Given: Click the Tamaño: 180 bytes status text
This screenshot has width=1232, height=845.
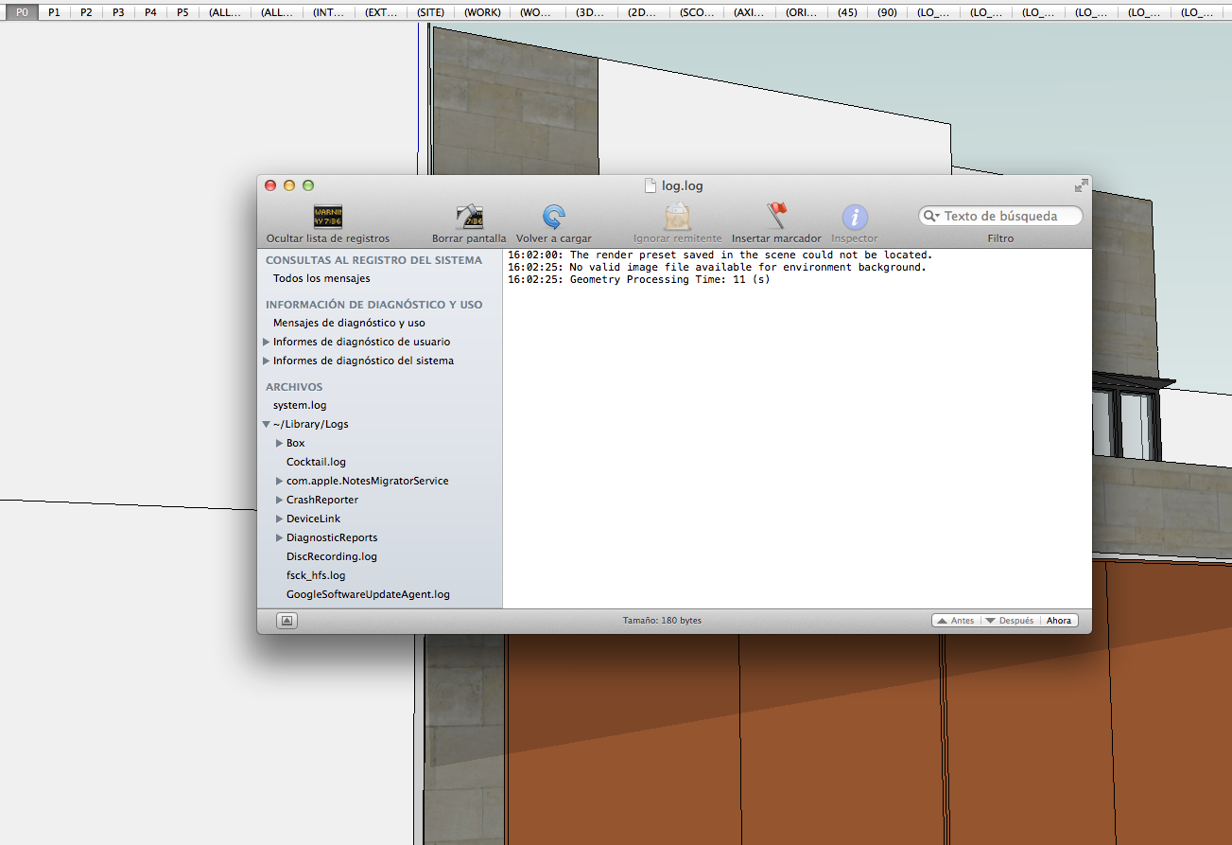Looking at the screenshot, I should [662, 621].
